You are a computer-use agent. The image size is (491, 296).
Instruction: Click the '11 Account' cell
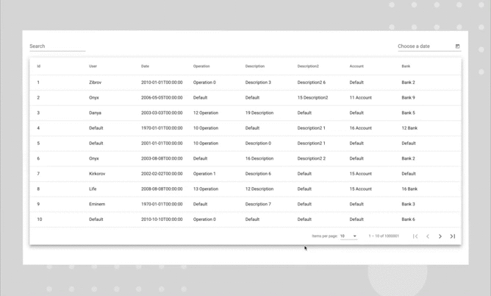coord(360,97)
